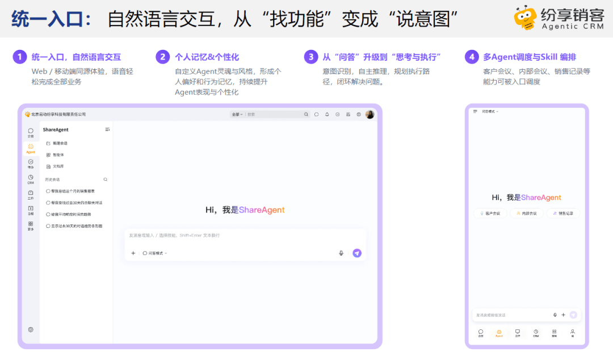The height and width of the screenshot is (352, 613).
Task: Open message bubble icon in desktop top bar
Action: click(x=316, y=114)
